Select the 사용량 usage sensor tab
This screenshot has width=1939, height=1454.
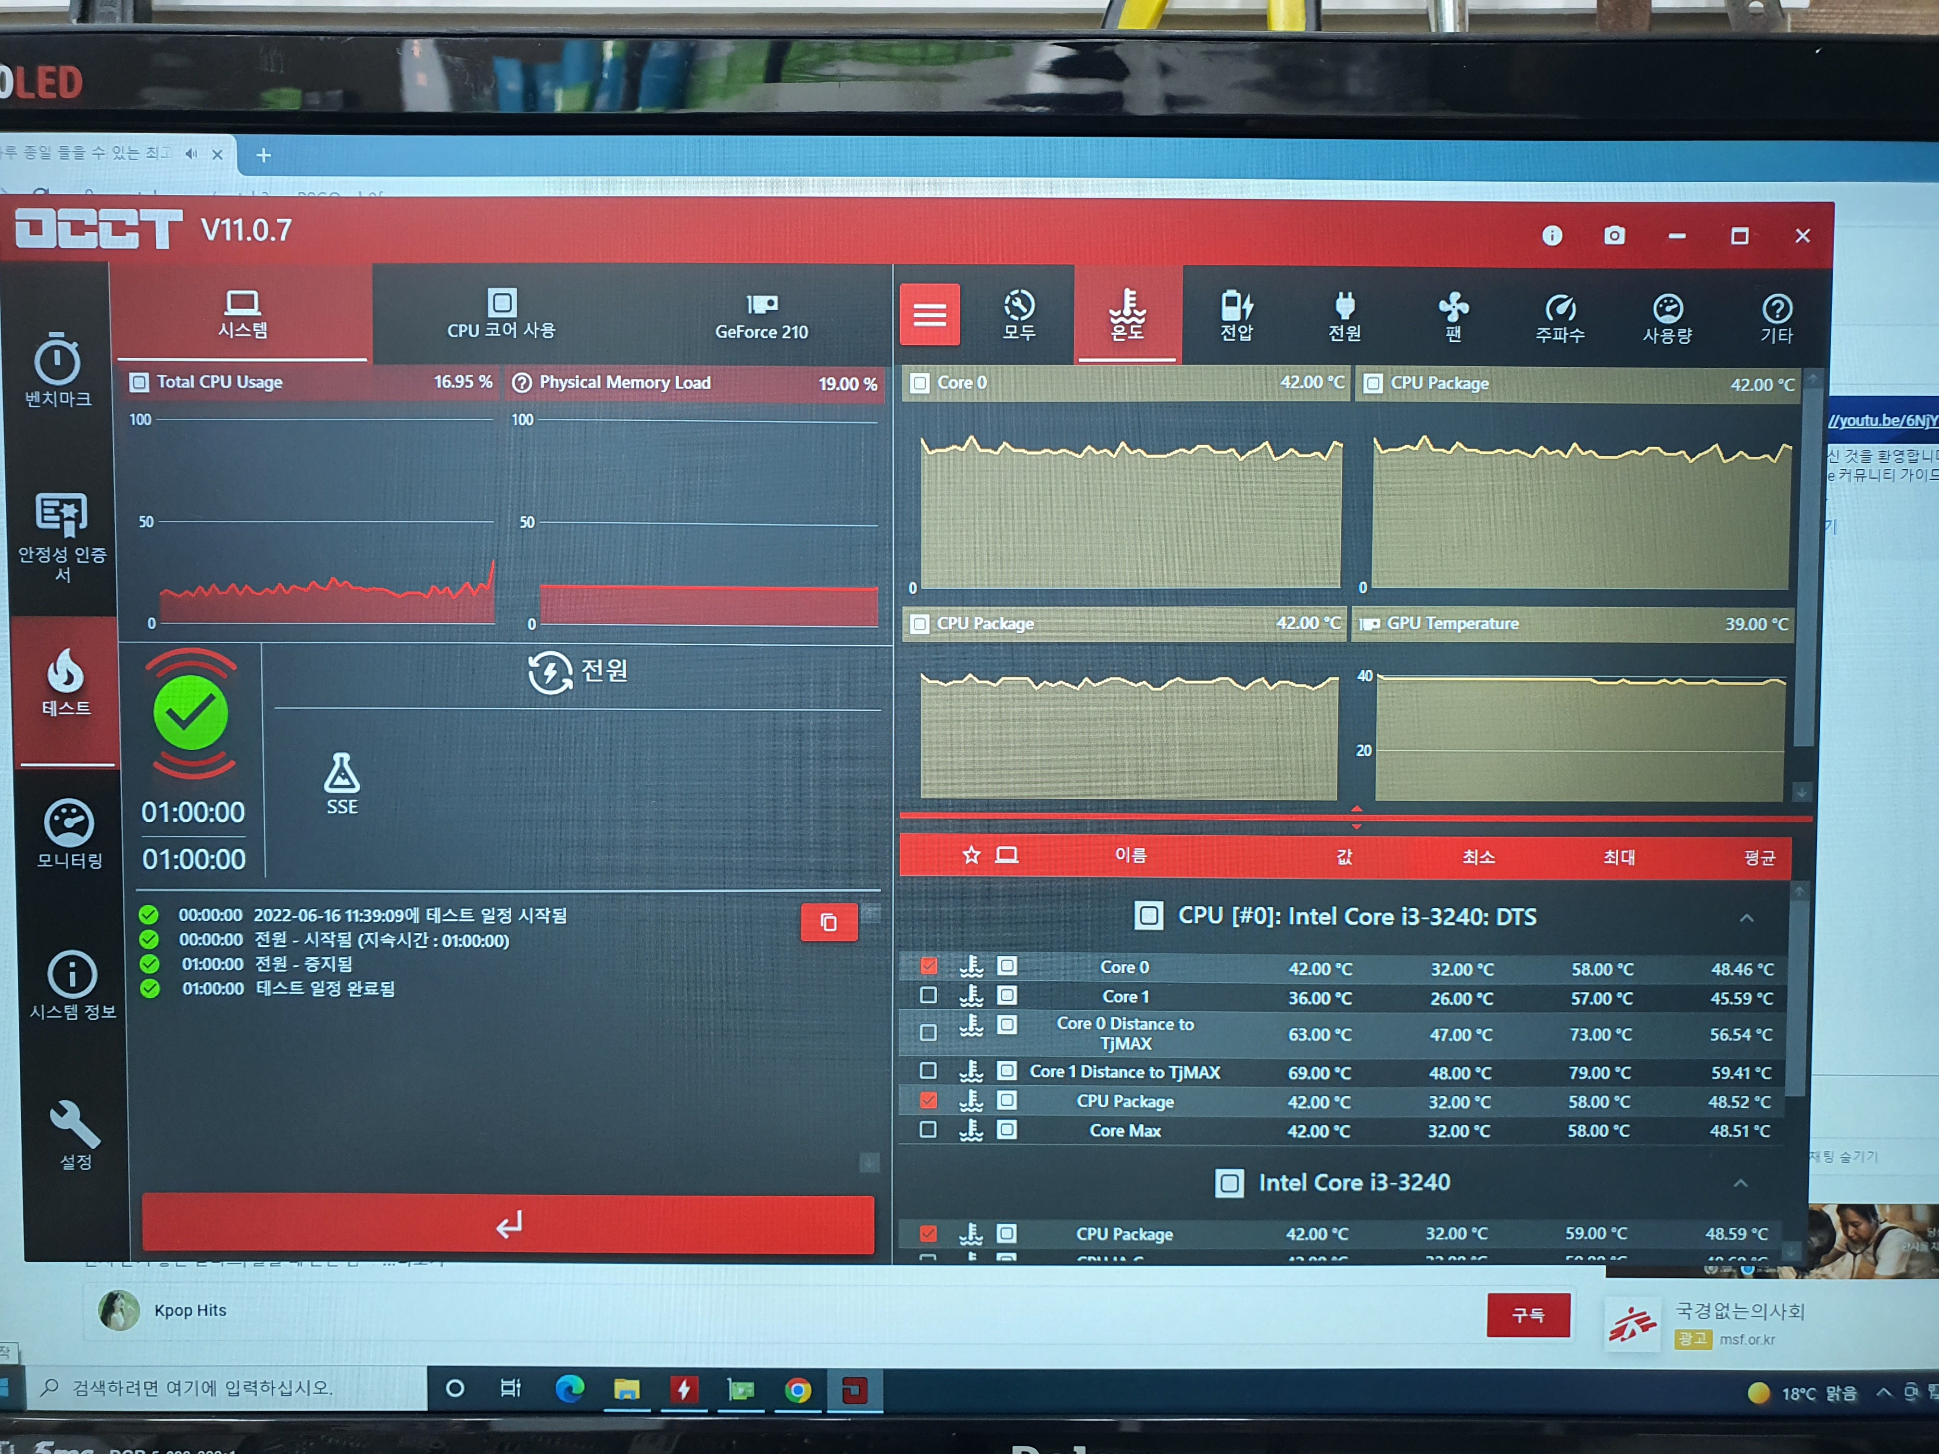pyautogui.click(x=1667, y=319)
